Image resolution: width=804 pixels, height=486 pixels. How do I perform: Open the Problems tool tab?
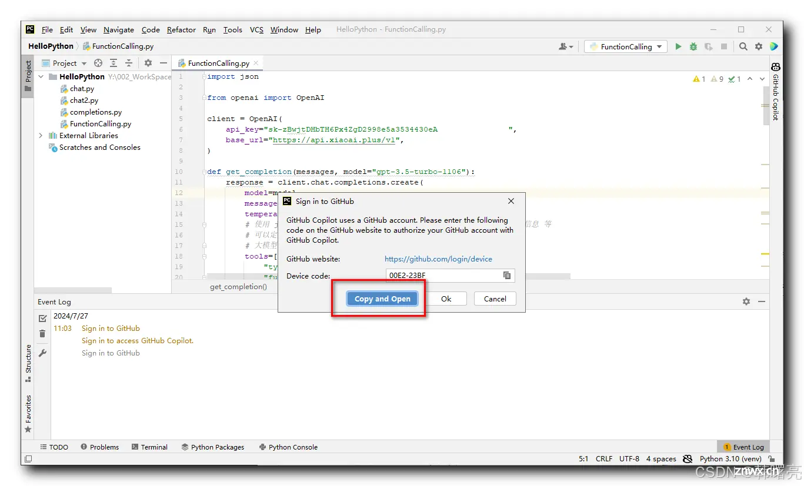tap(99, 447)
